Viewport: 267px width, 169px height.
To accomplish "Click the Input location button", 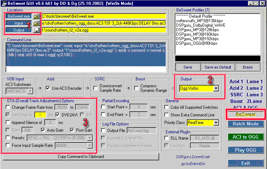I will [19, 23].
